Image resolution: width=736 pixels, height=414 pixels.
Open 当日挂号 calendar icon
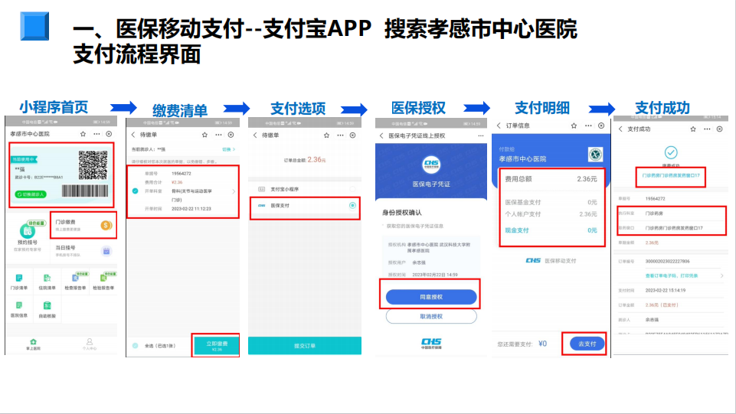point(106,251)
